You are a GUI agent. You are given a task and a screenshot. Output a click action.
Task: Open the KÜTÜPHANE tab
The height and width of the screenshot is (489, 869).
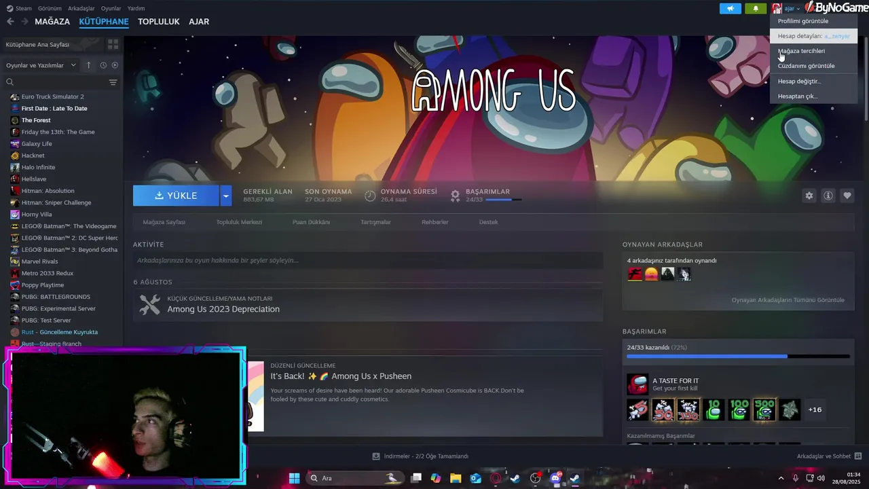(x=104, y=22)
